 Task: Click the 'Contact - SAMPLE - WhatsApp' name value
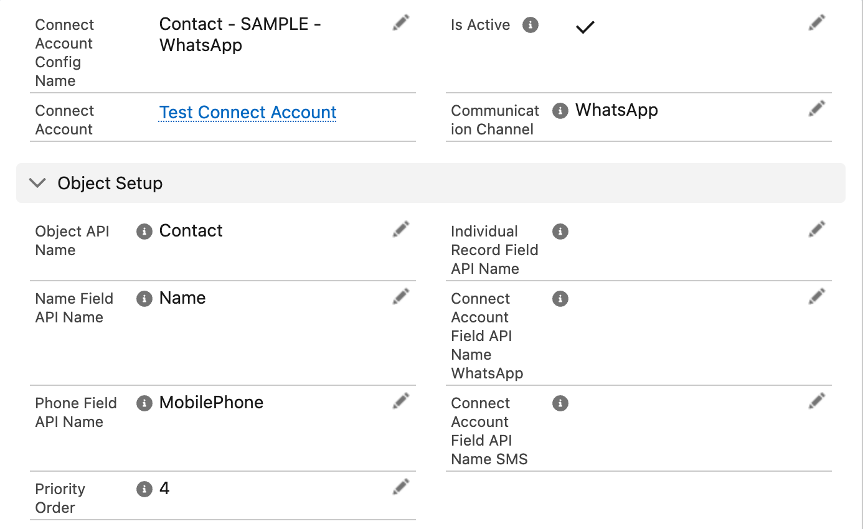240,34
